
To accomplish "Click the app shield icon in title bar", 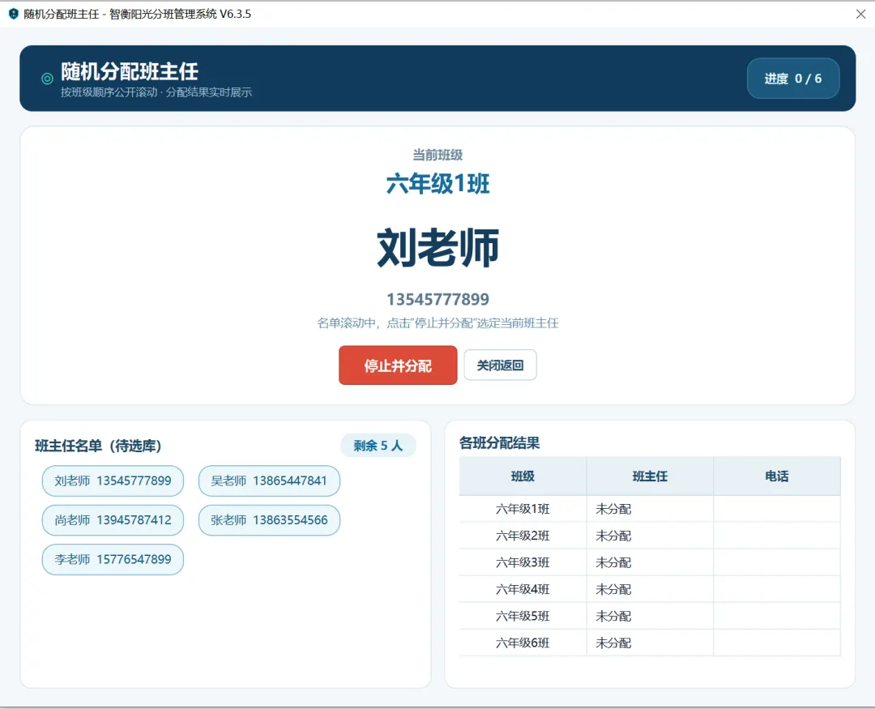I will click(x=14, y=14).
